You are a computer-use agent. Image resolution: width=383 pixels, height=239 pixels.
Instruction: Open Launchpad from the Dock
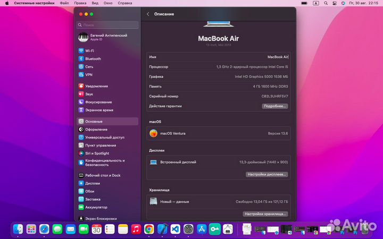[31, 229]
